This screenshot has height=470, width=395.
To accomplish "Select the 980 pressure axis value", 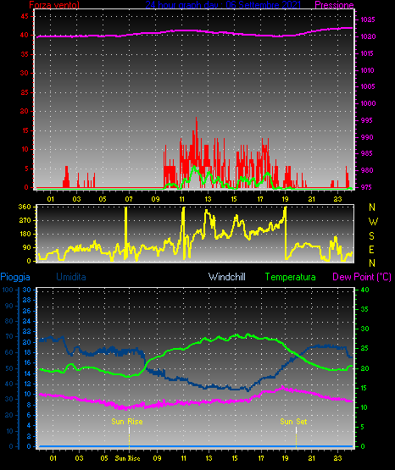I will (x=366, y=170).
